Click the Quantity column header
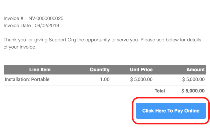Viewport: 210px width, 129px height. coord(99,70)
